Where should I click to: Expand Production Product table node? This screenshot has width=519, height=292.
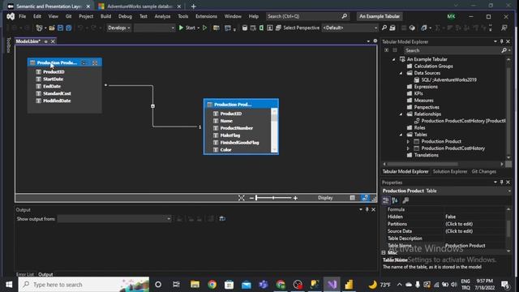(x=408, y=141)
